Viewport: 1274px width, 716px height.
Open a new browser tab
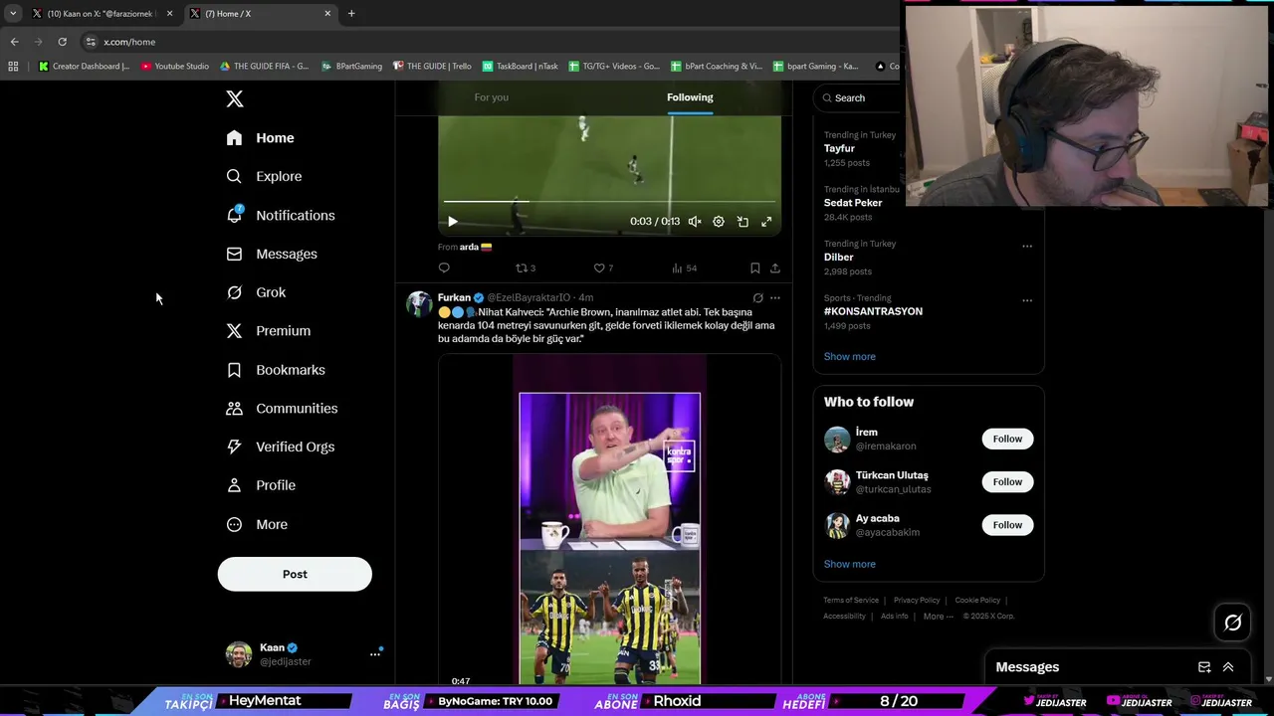[x=351, y=14]
